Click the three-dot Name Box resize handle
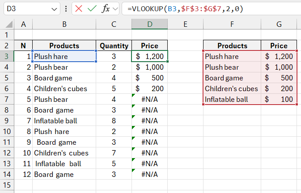The image size is (301, 193). (x=66, y=8)
